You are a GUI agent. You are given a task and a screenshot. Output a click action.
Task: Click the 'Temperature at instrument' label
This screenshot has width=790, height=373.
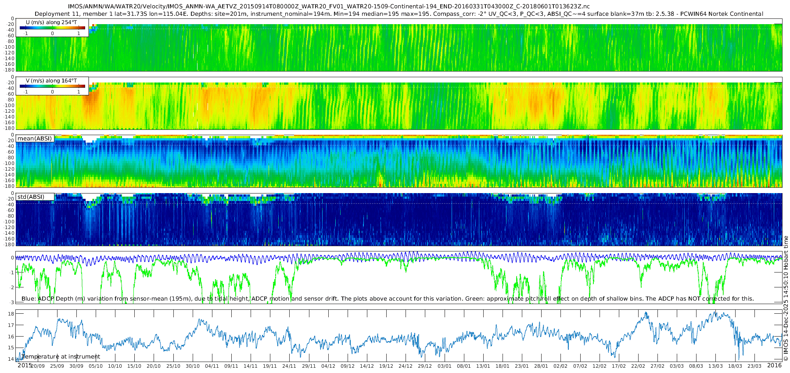point(61,357)
